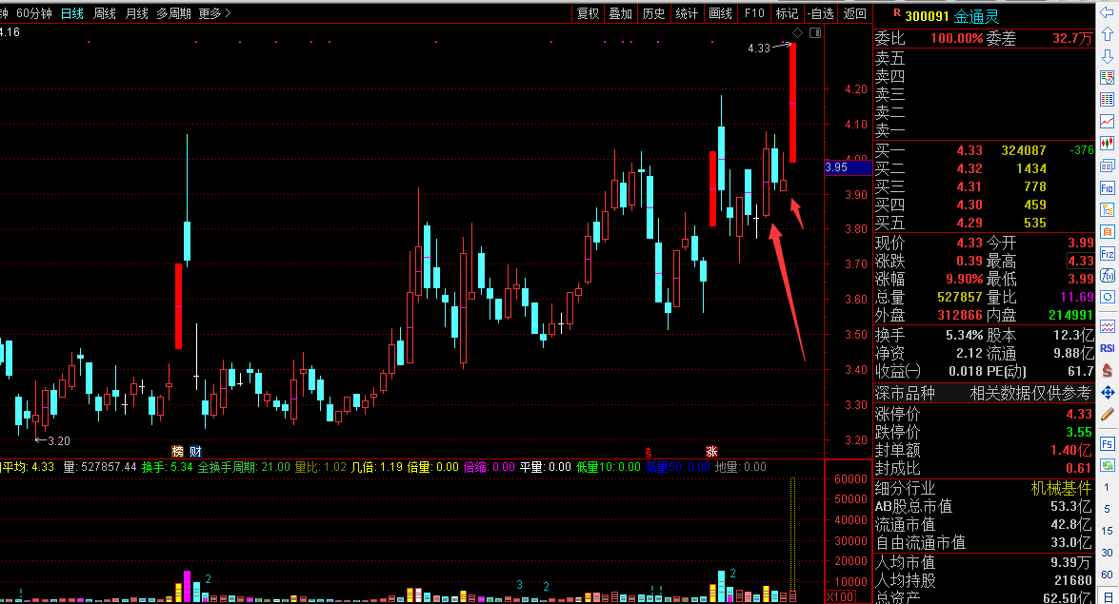Open the f(x) formula manager icon
The image size is (1119, 604).
pos(1107,275)
